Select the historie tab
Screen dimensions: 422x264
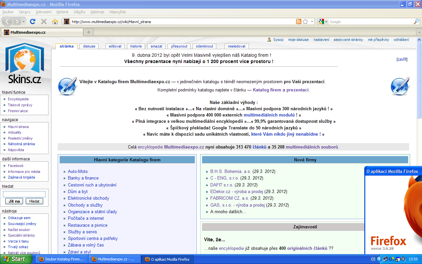pyautogui.click(x=136, y=46)
